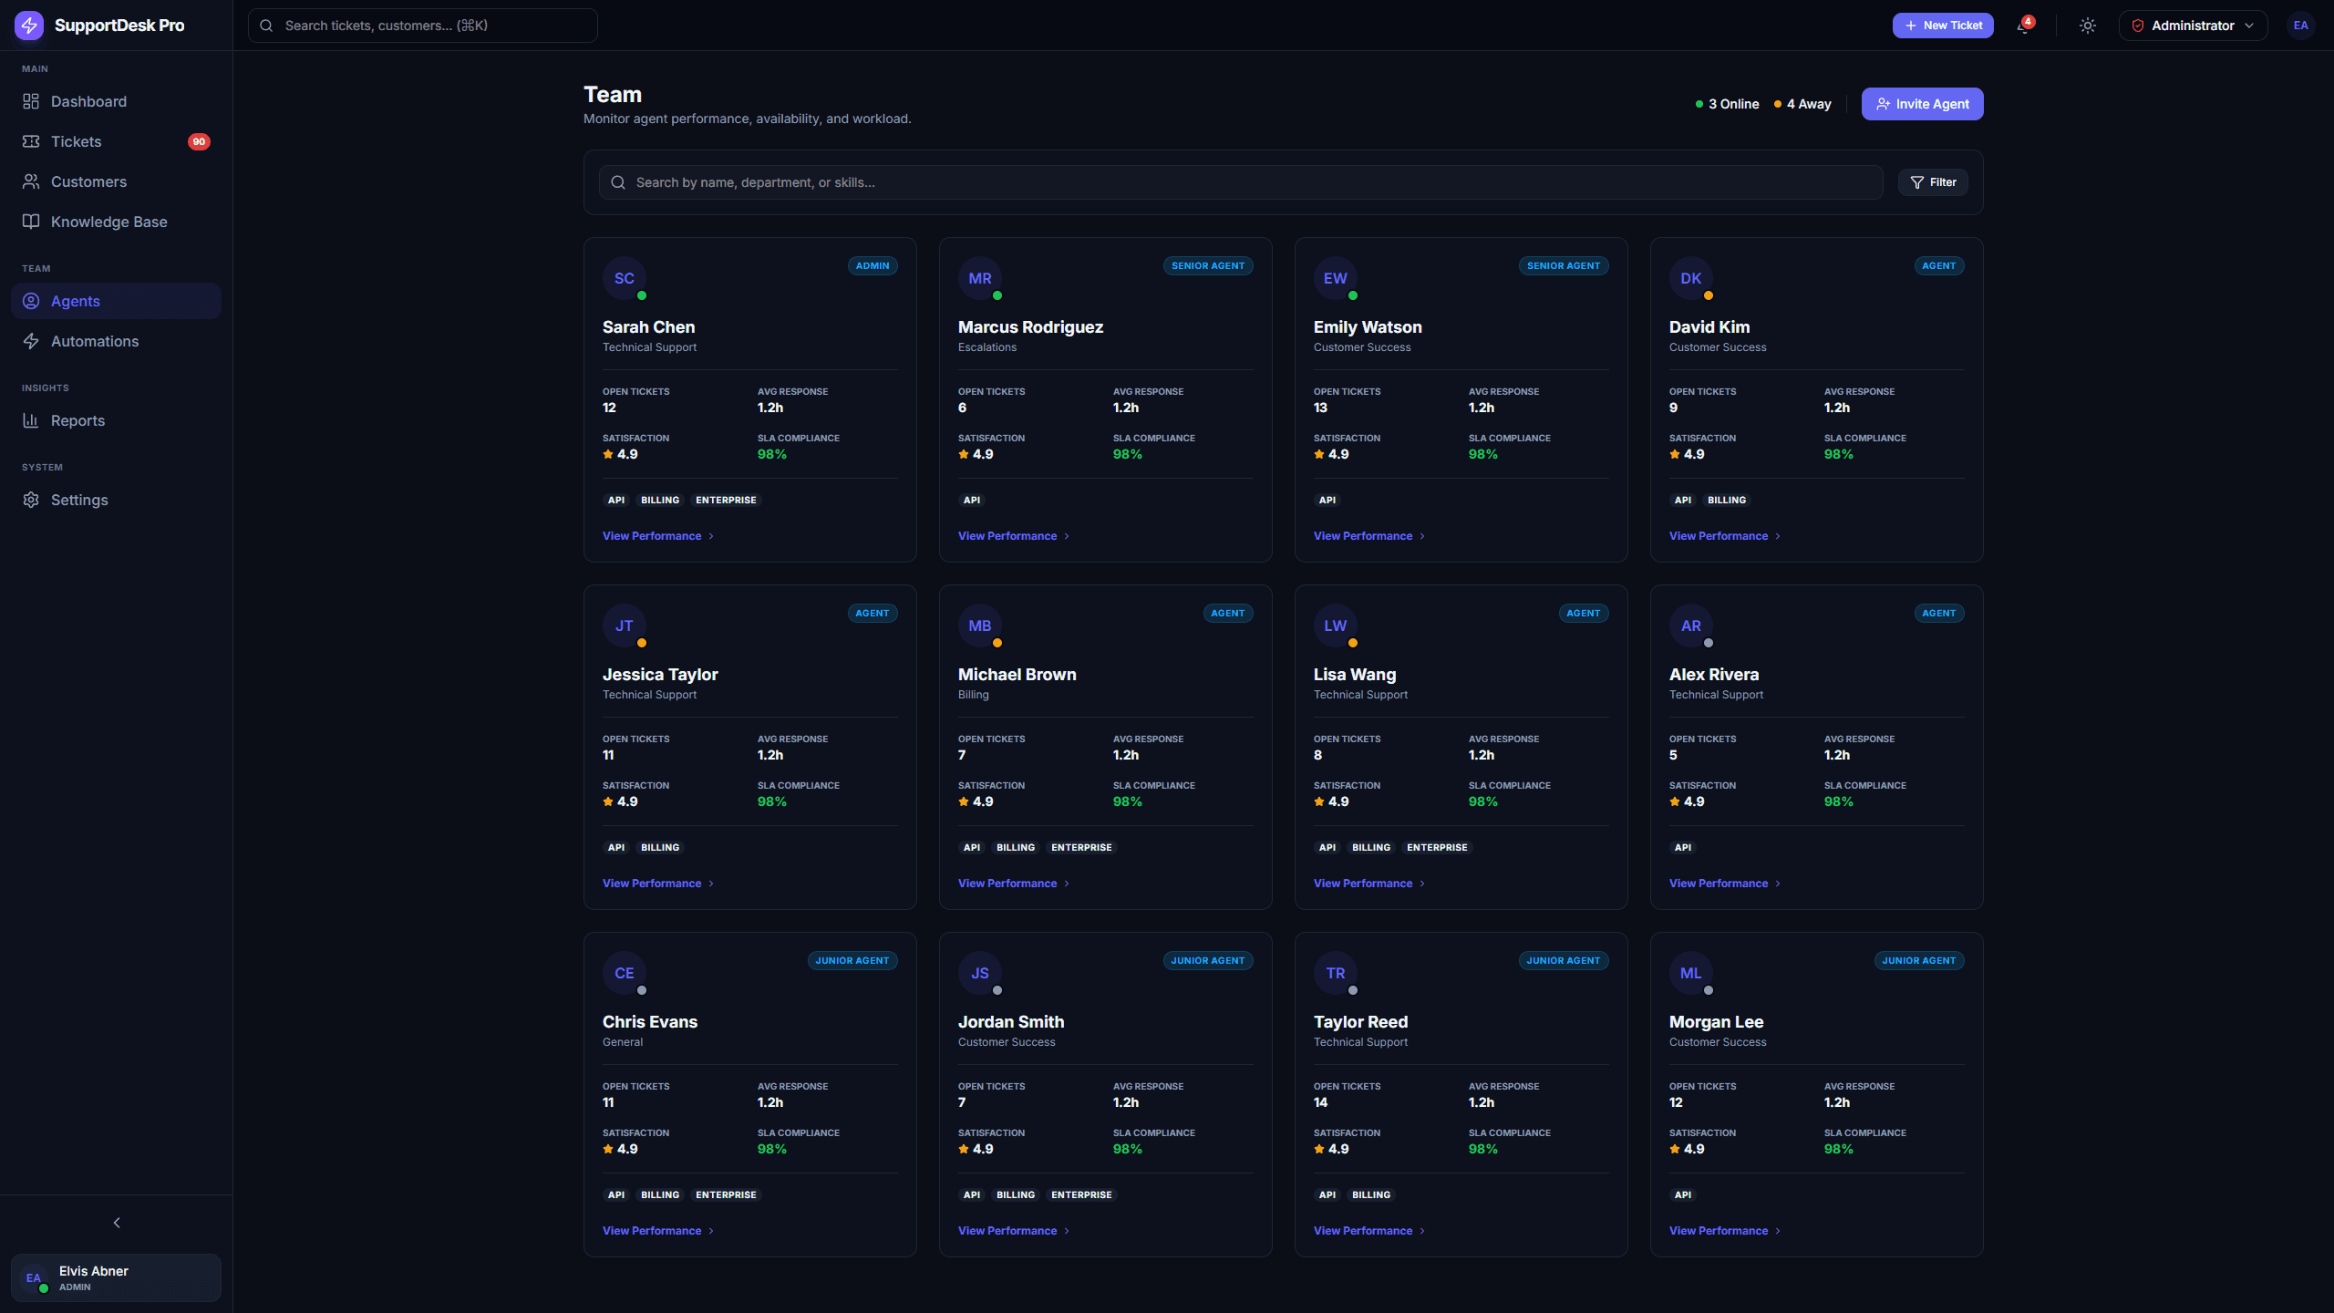
Task: Open Automations page
Action: click(x=116, y=341)
